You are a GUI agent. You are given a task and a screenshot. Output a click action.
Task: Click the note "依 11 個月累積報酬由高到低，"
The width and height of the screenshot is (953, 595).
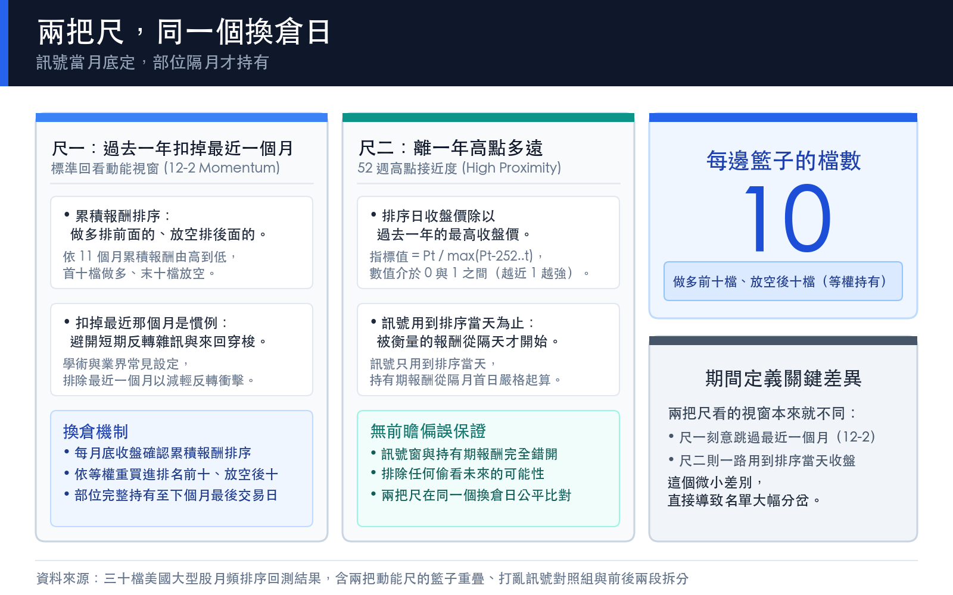(x=151, y=256)
